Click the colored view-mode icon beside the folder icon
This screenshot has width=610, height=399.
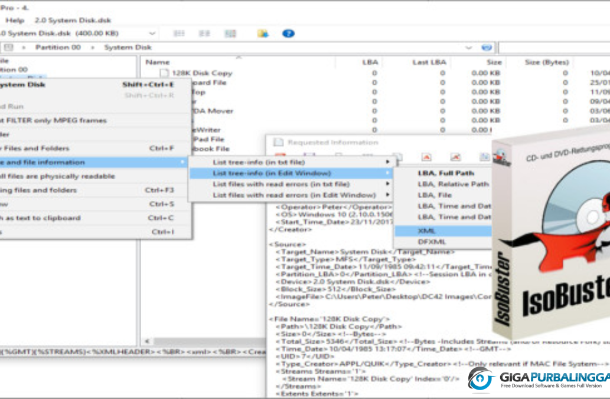[x=230, y=34]
